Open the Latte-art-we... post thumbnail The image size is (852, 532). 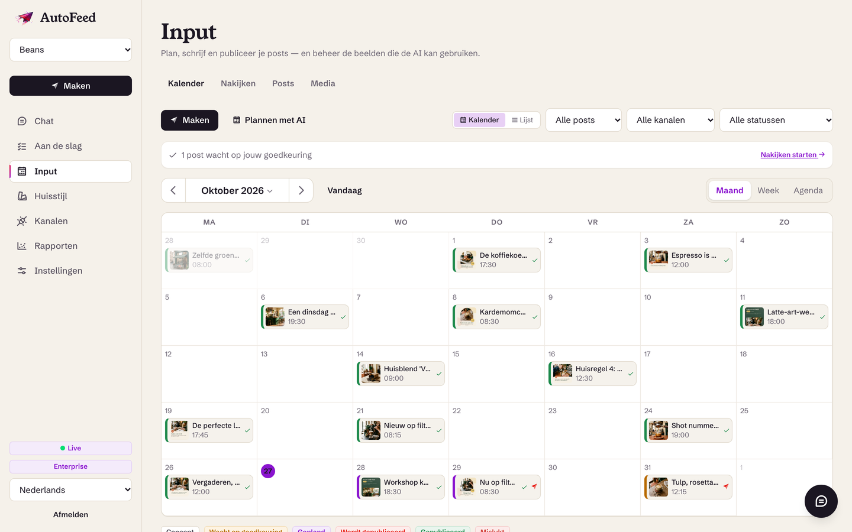754,317
